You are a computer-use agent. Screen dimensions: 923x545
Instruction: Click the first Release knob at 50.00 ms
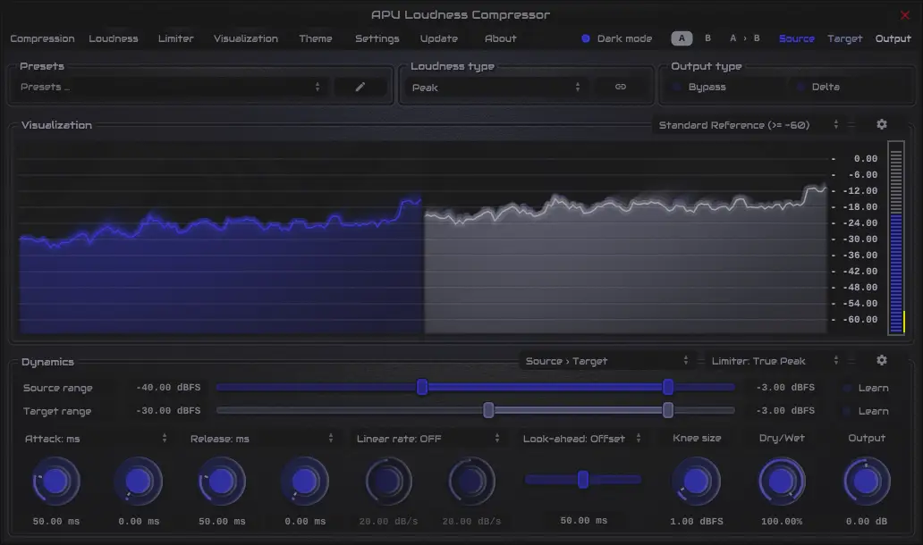click(x=221, y=482)
